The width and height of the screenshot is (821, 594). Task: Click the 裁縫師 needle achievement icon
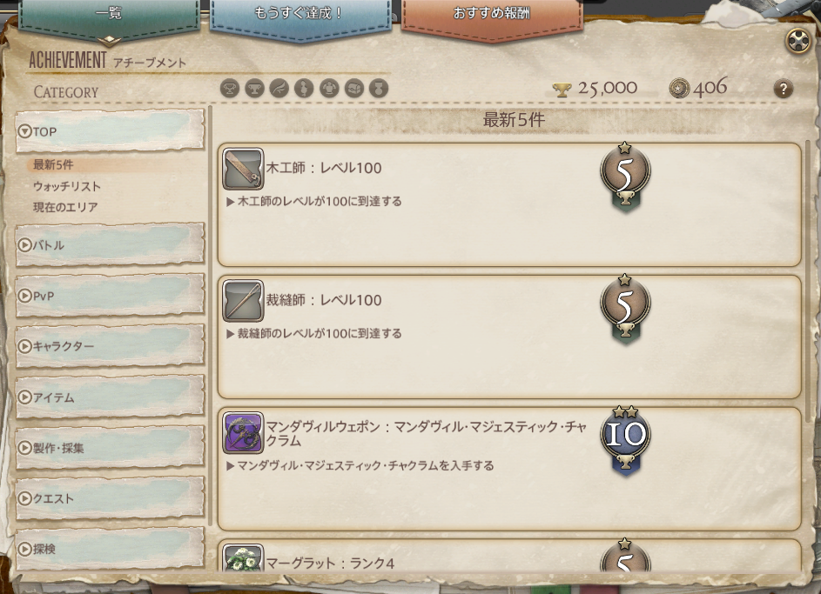click(243, 301)
